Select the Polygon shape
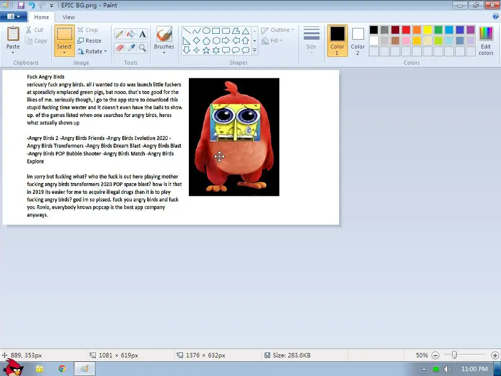 (x=236, y=31)
